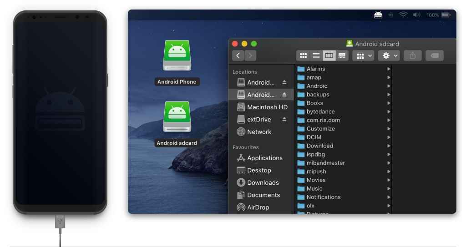Screen dimensions: 466x247
Task: Eject the extDrive volume
Action: pos(284,120)
